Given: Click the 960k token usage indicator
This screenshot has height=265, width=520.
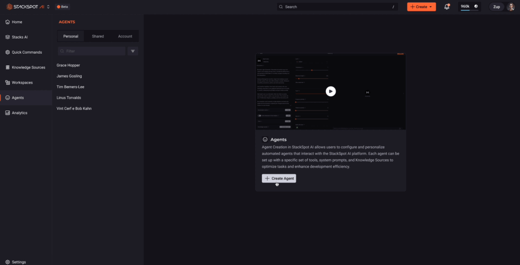Looking at the screenshot, I should pos(469,7).
